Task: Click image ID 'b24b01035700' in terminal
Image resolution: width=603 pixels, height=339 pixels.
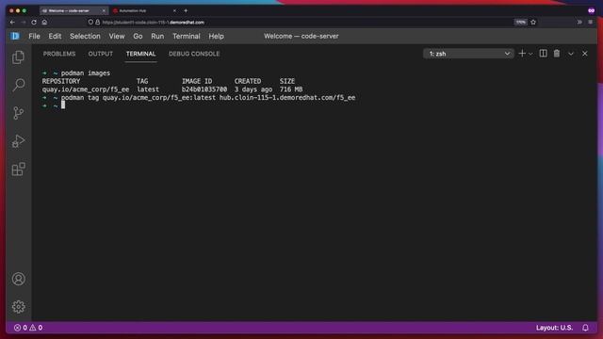Action: point(204,89)
